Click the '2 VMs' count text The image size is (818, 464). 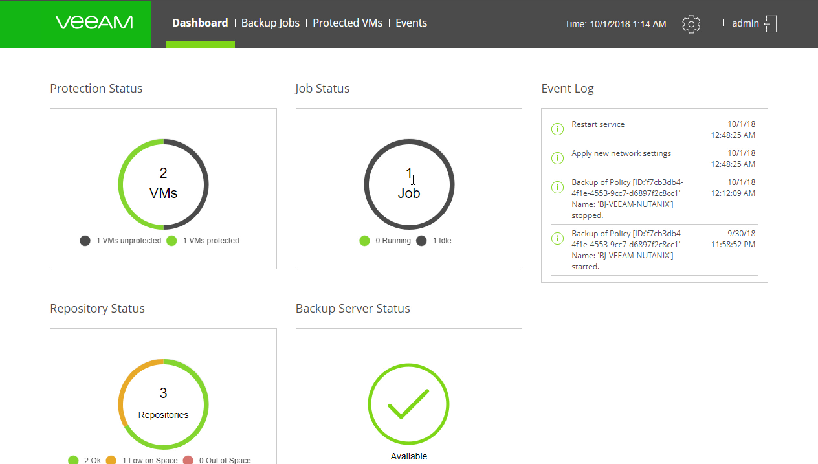tap(163, 182)
